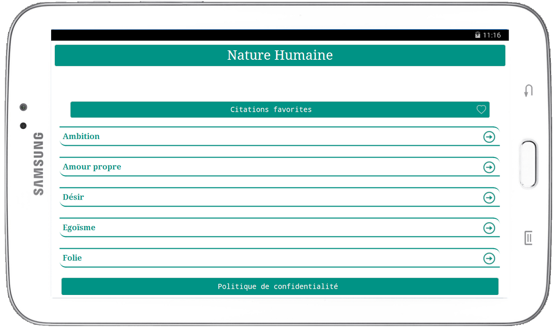Tap the tablet's physical home button
The width and height of the screenshot is (559, 330).
[528, 164]
